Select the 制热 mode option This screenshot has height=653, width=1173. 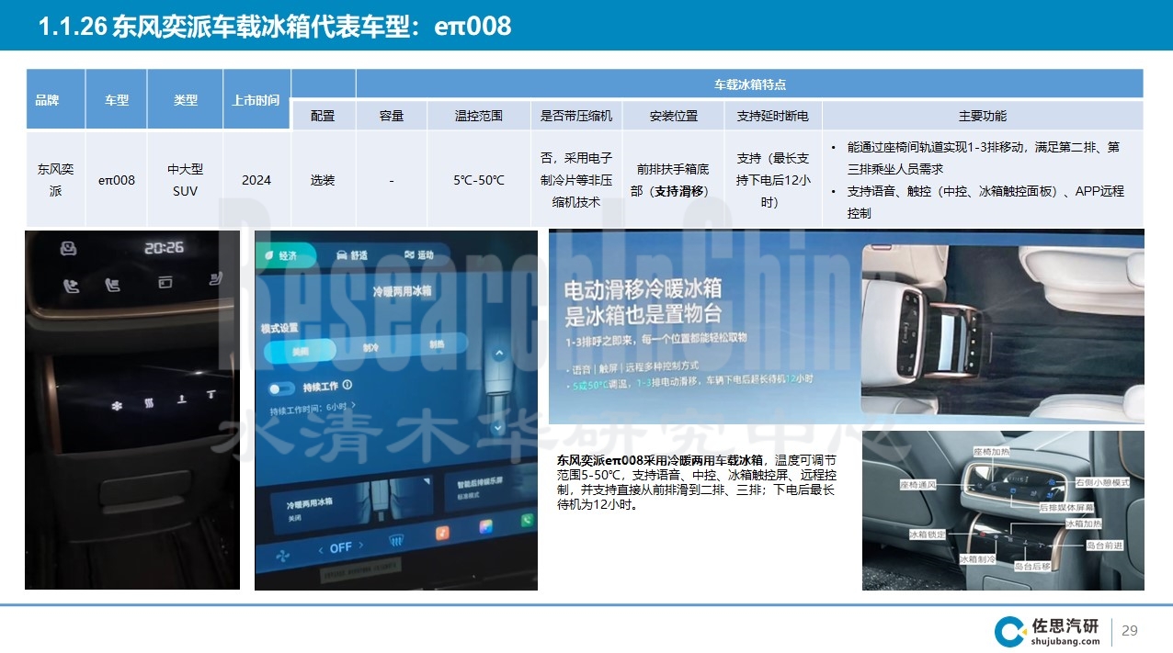436,344
